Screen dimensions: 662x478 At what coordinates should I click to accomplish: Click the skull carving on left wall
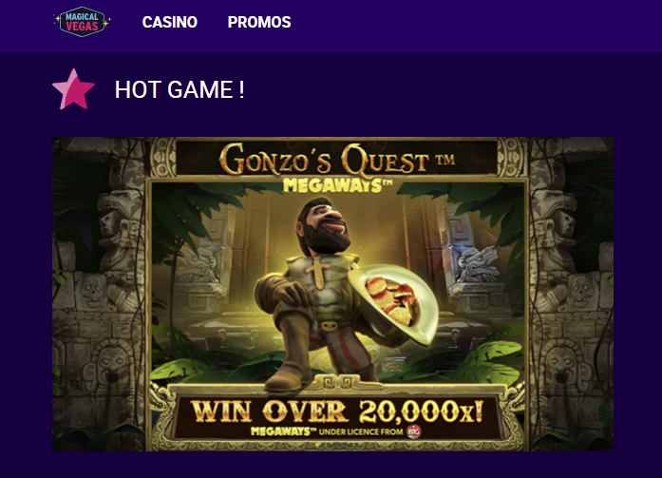(92, 292)
